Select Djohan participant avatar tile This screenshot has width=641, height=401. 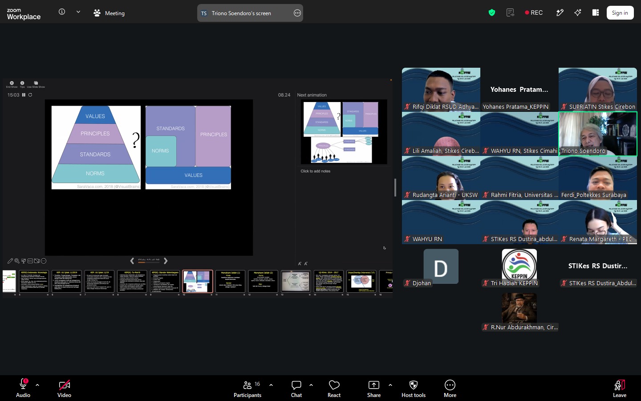pyautogui.click(x=441, y=268)
